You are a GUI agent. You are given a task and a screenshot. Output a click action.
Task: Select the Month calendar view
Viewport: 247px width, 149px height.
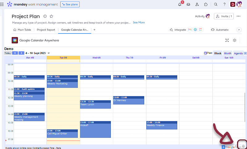point(228,53)
